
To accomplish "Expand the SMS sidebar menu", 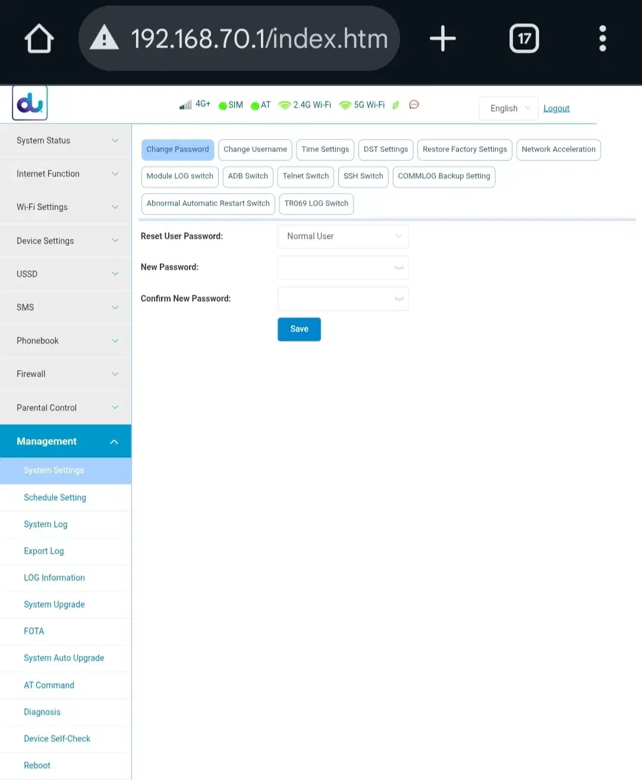I will click(65, 307).
